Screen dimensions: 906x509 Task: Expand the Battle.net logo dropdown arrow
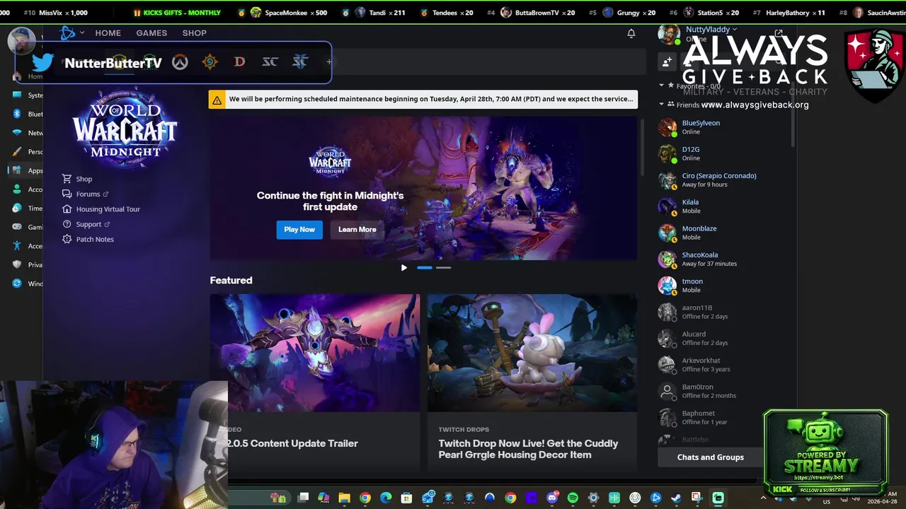coord(82,33)
